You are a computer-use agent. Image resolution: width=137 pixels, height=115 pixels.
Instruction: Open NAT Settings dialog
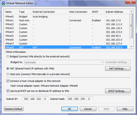click(x=118, y=68)
